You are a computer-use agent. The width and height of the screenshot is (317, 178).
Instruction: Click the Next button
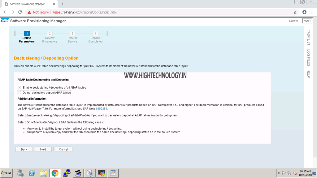(x=43, y=149)
